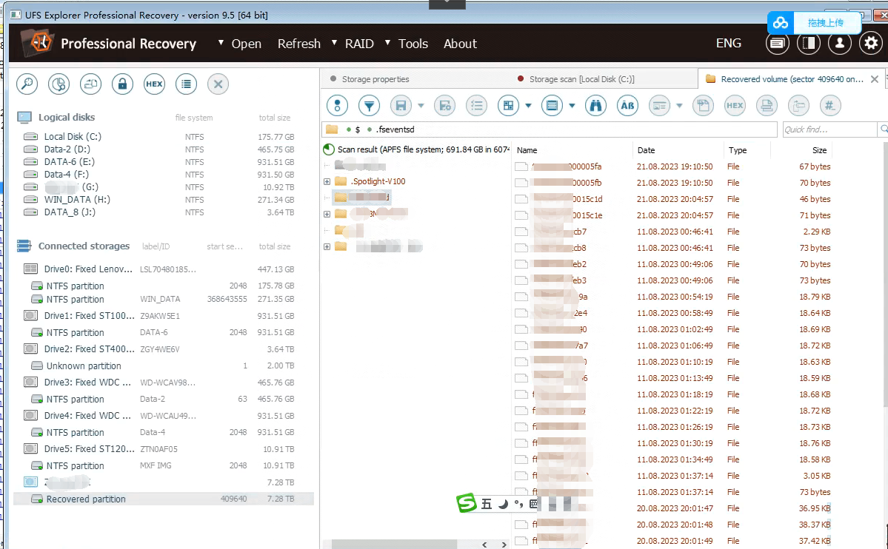
Task: Click the printer-like report icon
Action: (767, 105)
